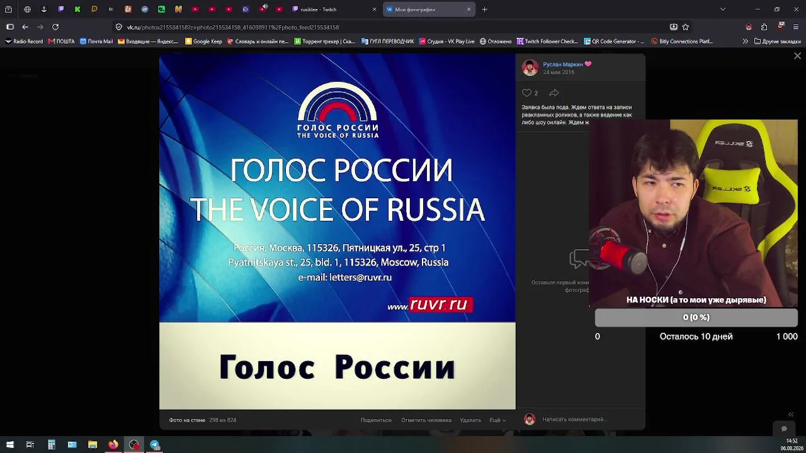This screenshot has height=453, width=806.
Task: Open the Студия - VK Play Live bookmark
Action: coord(446,42)
